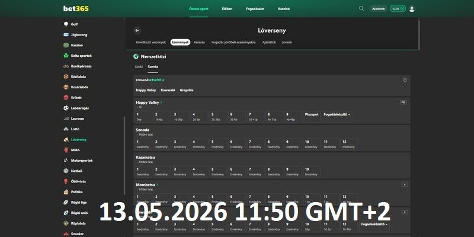Open the search magnifier icon
This screenshot has width=474, height=237.
361,8
